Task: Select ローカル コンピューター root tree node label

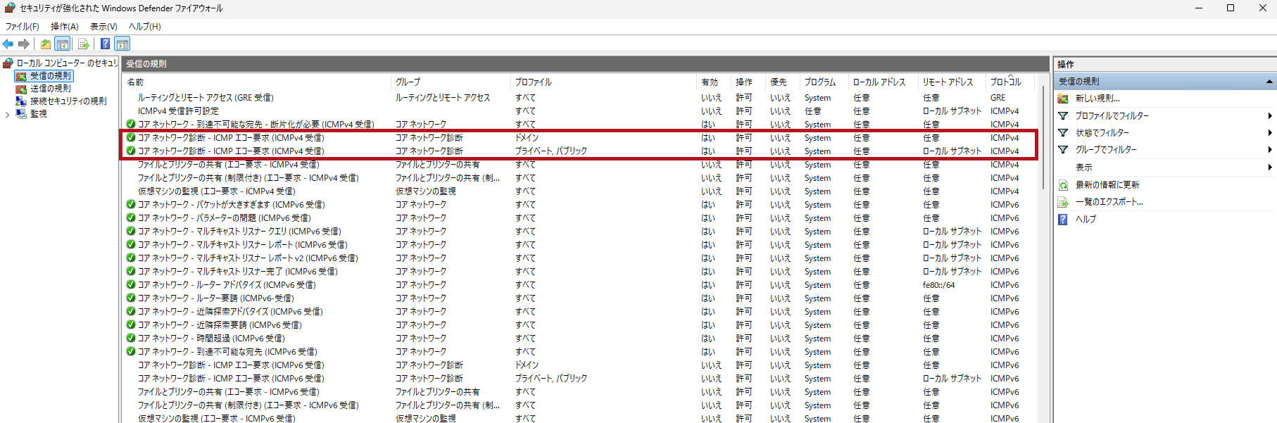Action: pos(67,63)
